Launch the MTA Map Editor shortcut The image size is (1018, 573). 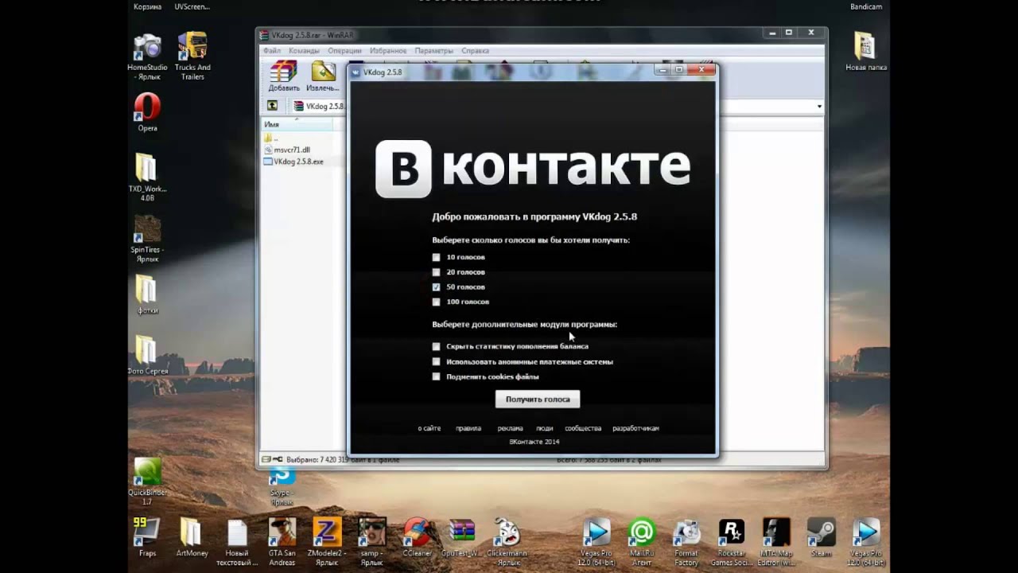(x=776, y=543)
